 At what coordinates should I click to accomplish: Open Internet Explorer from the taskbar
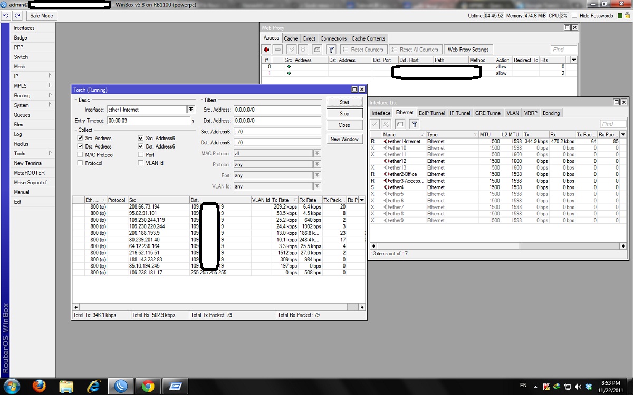94,386
